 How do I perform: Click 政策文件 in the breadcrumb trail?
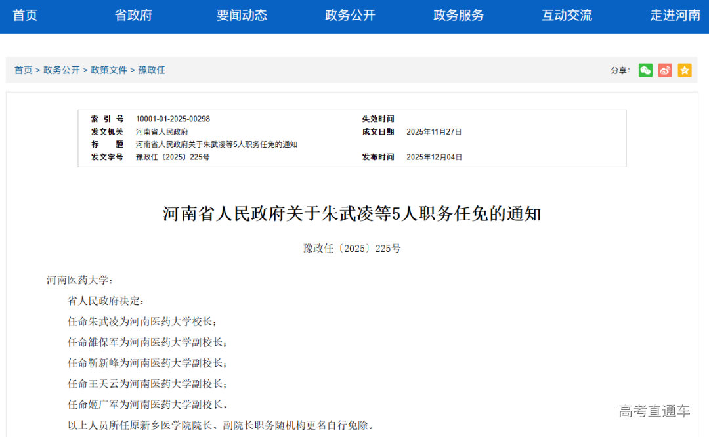[x=109, y=70]
